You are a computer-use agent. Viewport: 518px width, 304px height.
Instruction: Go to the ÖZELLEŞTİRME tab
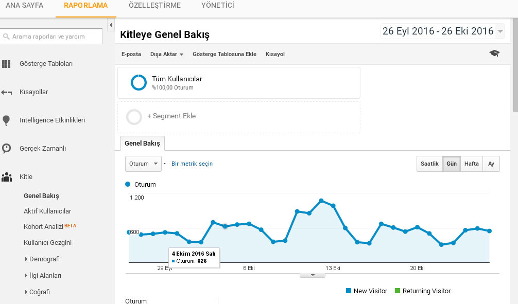click(154, 6)
